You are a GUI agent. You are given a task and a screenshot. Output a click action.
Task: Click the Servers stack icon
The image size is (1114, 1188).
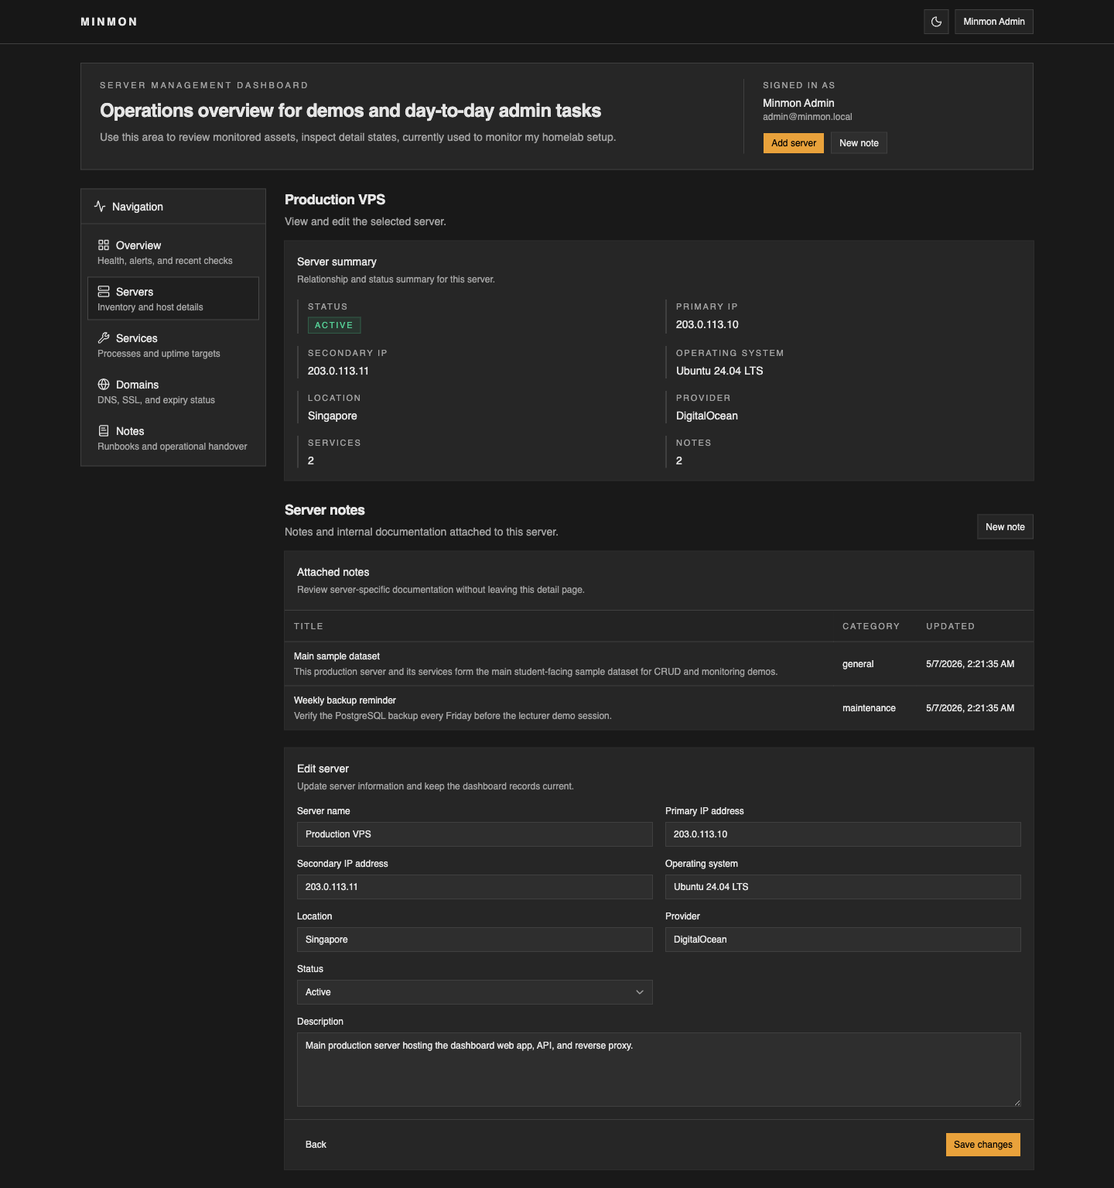click(104, 291)
